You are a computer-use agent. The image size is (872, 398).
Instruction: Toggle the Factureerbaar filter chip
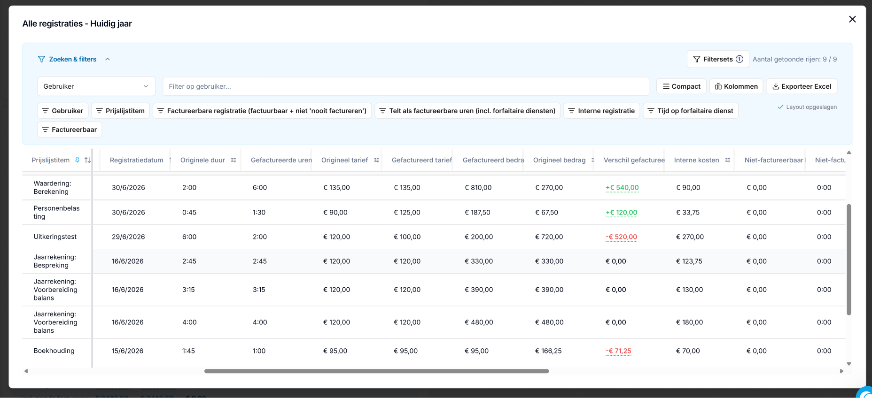70,130
